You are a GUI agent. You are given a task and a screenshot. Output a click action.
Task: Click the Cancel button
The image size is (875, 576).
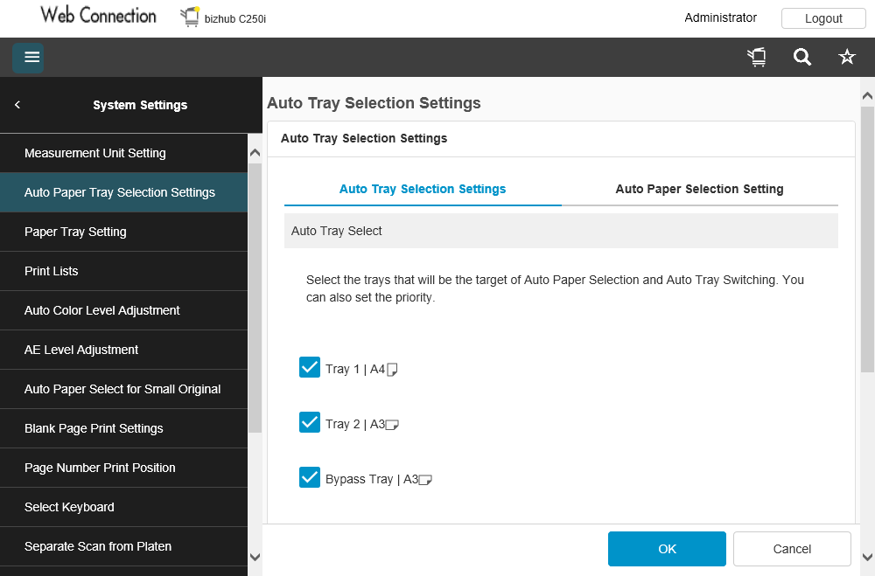[x=792, y=549]
